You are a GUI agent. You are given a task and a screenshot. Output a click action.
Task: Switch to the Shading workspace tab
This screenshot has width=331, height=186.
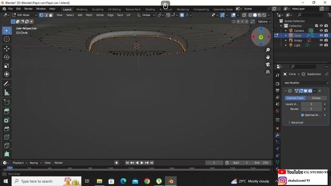[150, 9]
